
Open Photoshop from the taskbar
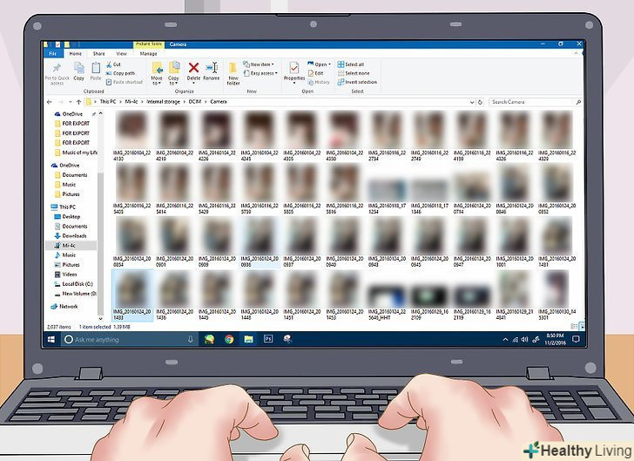268,339
